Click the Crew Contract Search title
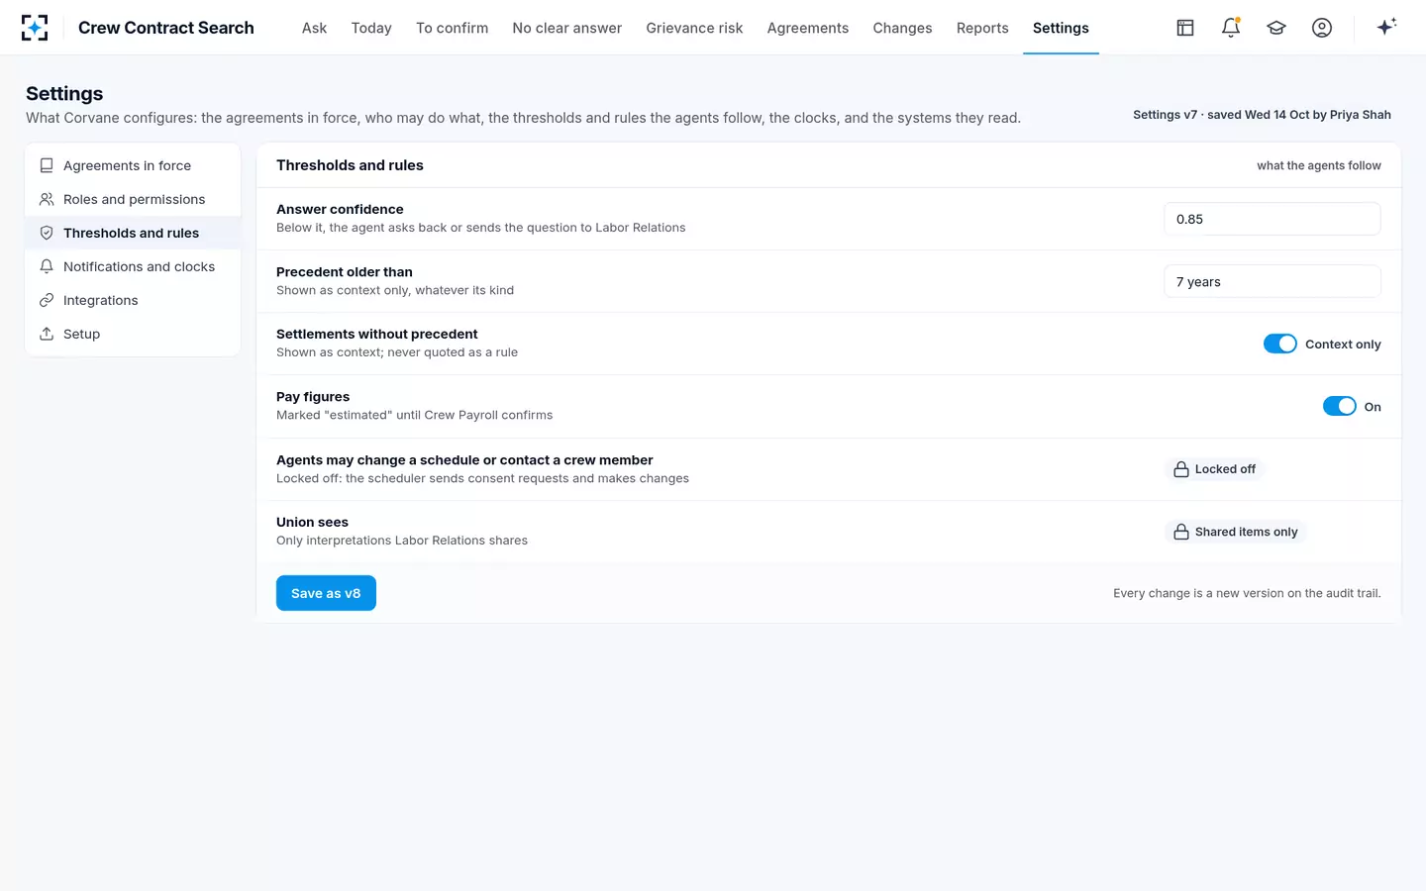This screenshot has width=1426, height=891. click(166, 28)
